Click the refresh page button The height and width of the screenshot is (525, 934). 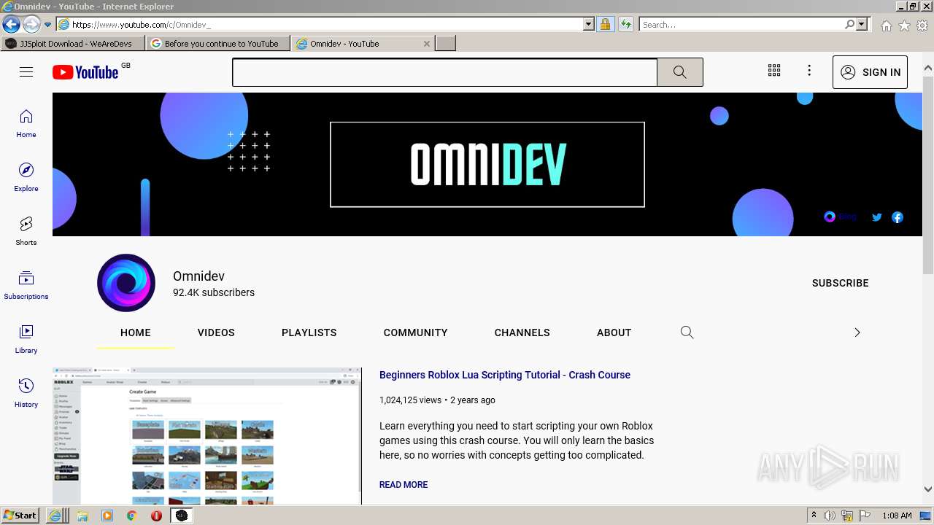tap(625, 24)
